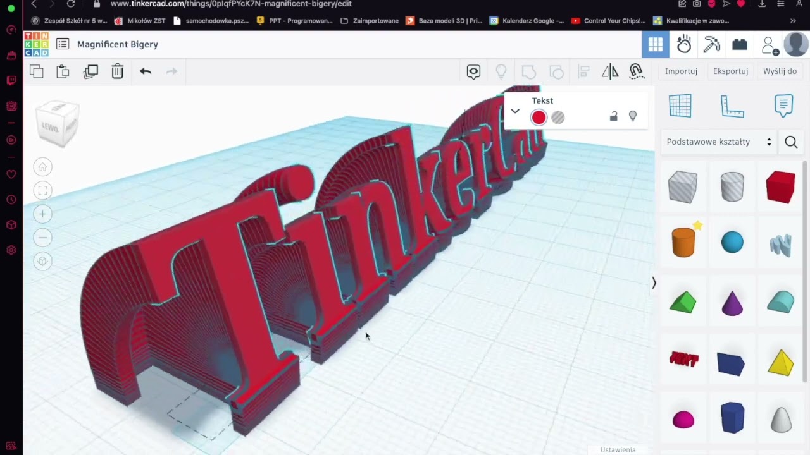The height and width of the screenshot is (455, 810).
Task: Select the red Box shape
Action: tap(780, 187)
